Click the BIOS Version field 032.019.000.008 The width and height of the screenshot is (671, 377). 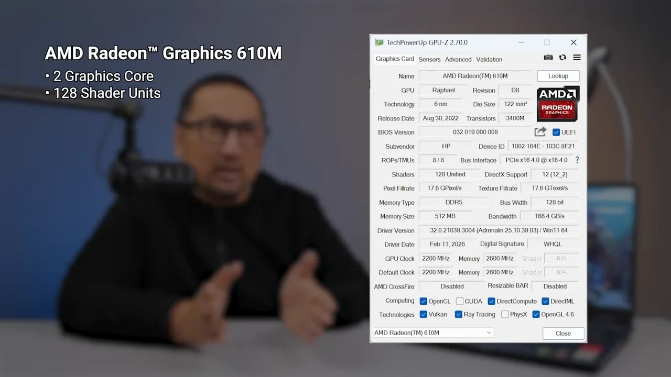475,132
